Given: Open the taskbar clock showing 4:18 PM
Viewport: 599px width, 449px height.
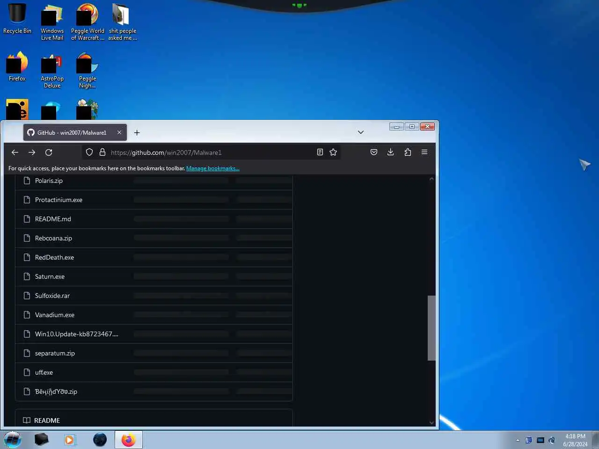Looking at the screenshot, I should (575, 440).
